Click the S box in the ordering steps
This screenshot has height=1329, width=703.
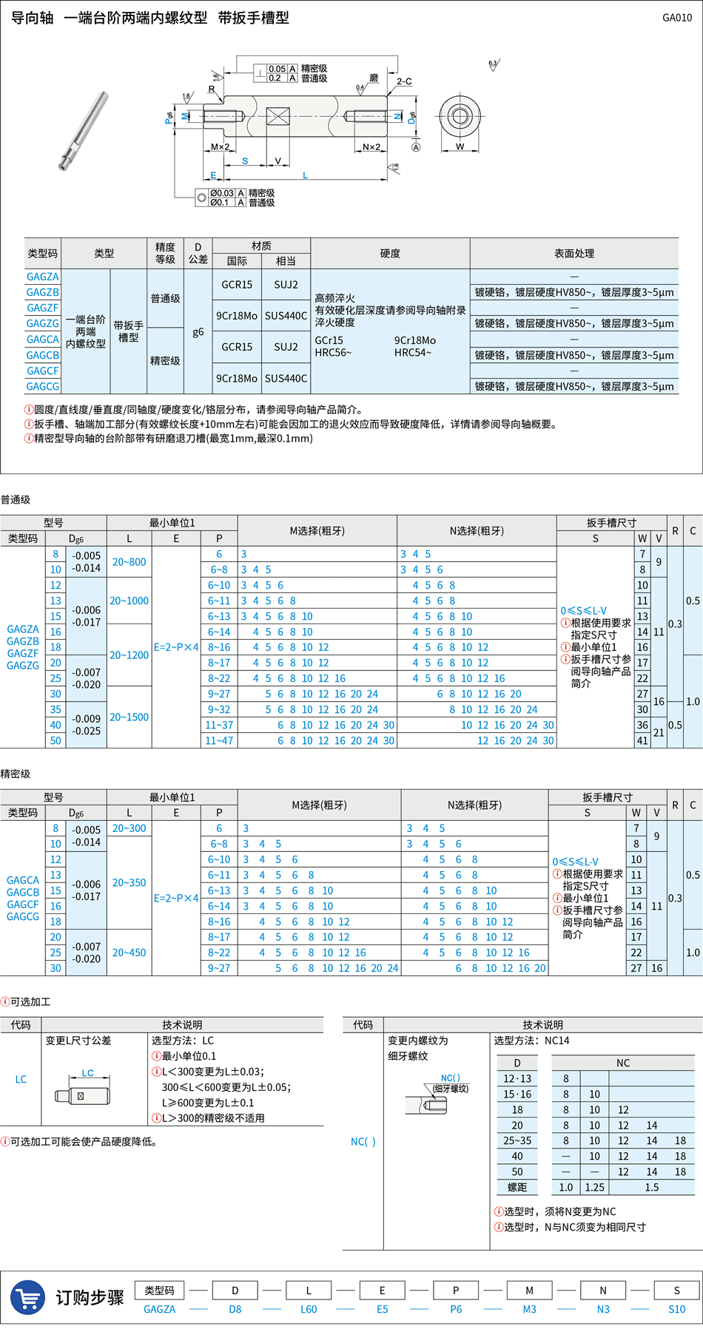pos(676,1291)
